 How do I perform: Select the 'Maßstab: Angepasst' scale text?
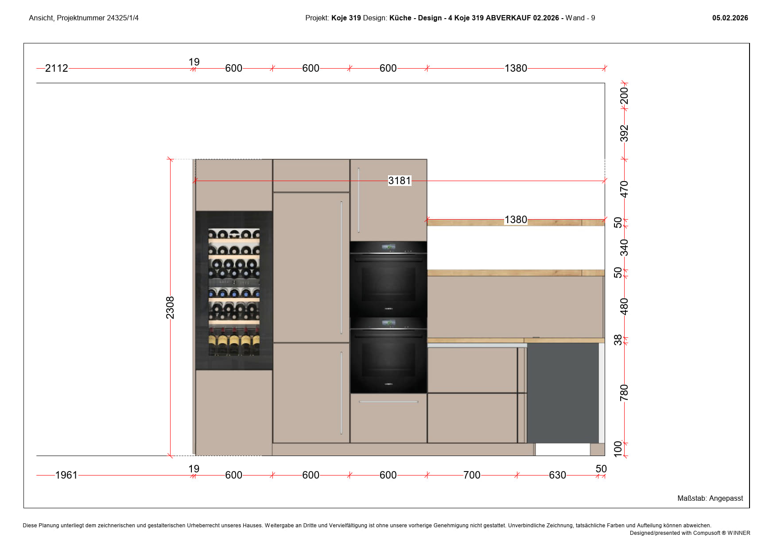[x=710, y=498]
